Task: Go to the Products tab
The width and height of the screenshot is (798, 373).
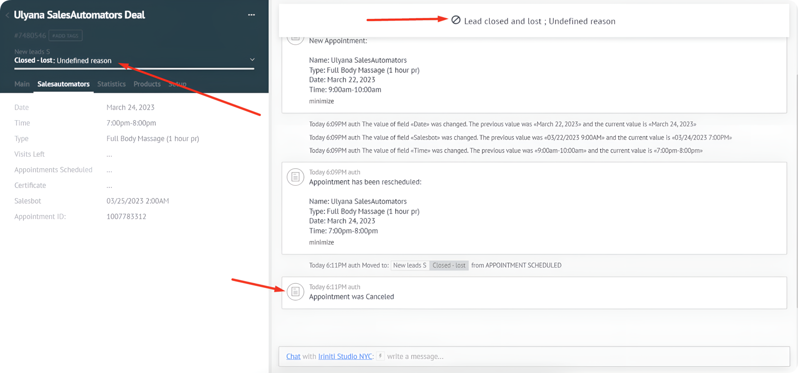Action: point(147,84)
